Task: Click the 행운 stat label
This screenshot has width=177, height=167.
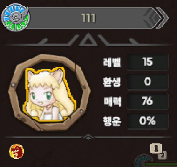Action: point(112,121)
